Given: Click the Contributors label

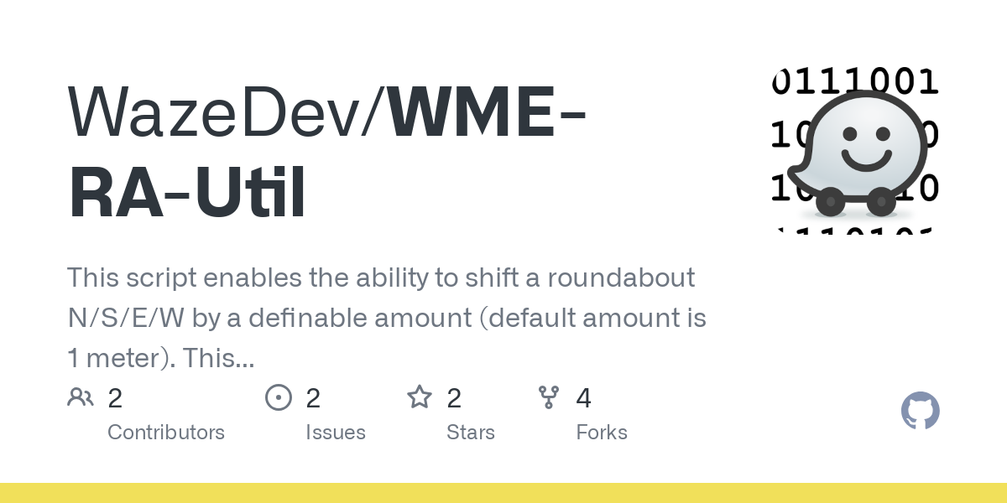Looking at the screenshot, I should coord(166,433).
